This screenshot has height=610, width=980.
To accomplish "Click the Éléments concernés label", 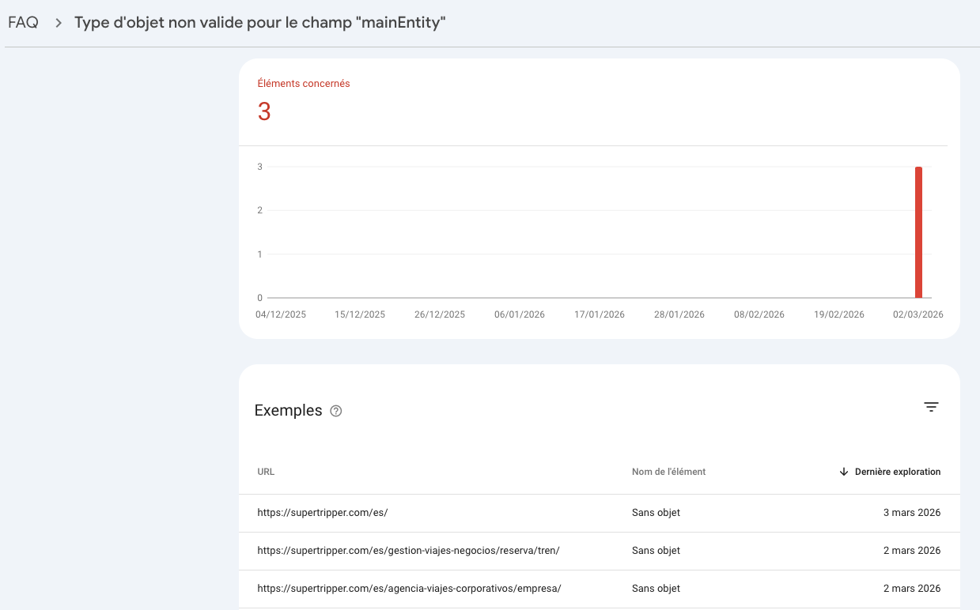I will (x=304, y=84).
